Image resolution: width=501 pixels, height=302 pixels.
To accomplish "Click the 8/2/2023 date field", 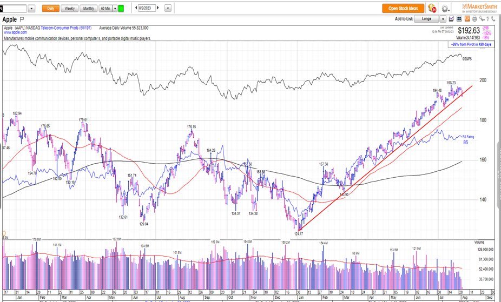I will point(147,8).
